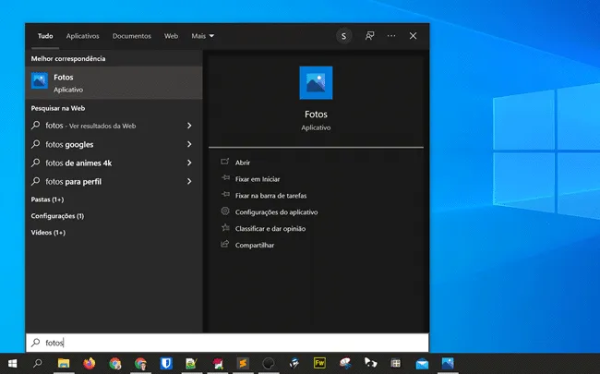Click the pin icon beside Fixar em Iniciar
The height and width of the screenshot is (374, 600).
click(x=225, y=178)
